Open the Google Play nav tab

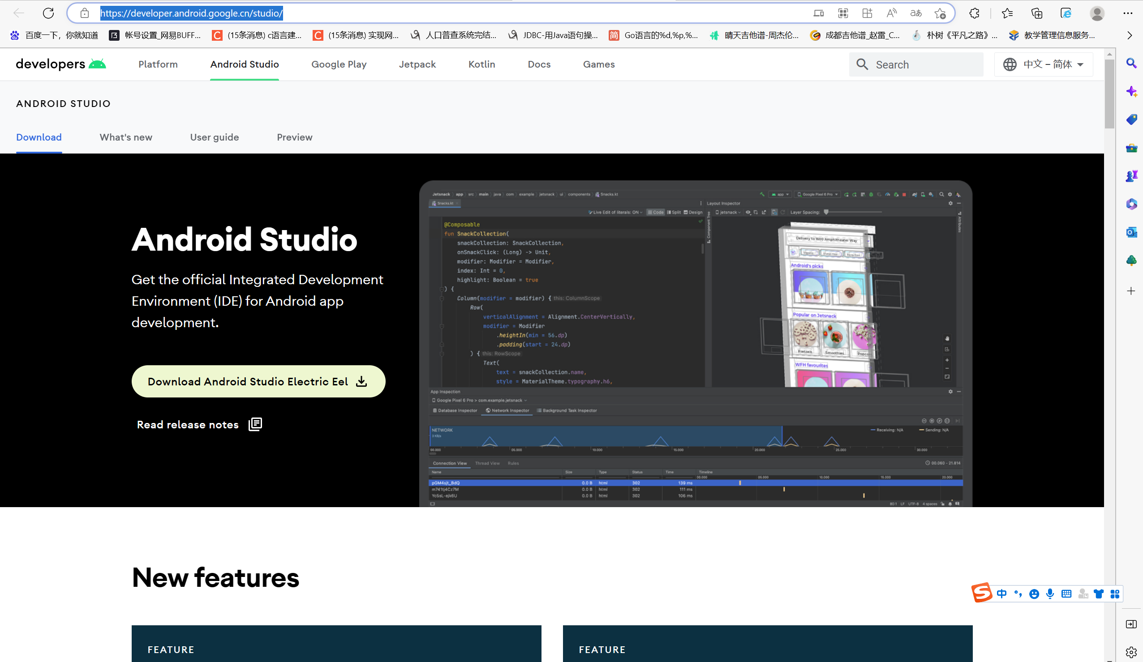(338, 64)
